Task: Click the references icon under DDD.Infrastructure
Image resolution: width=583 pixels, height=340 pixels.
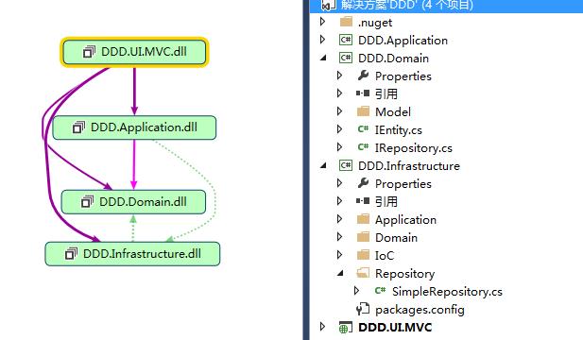Action: pos(363,201)
